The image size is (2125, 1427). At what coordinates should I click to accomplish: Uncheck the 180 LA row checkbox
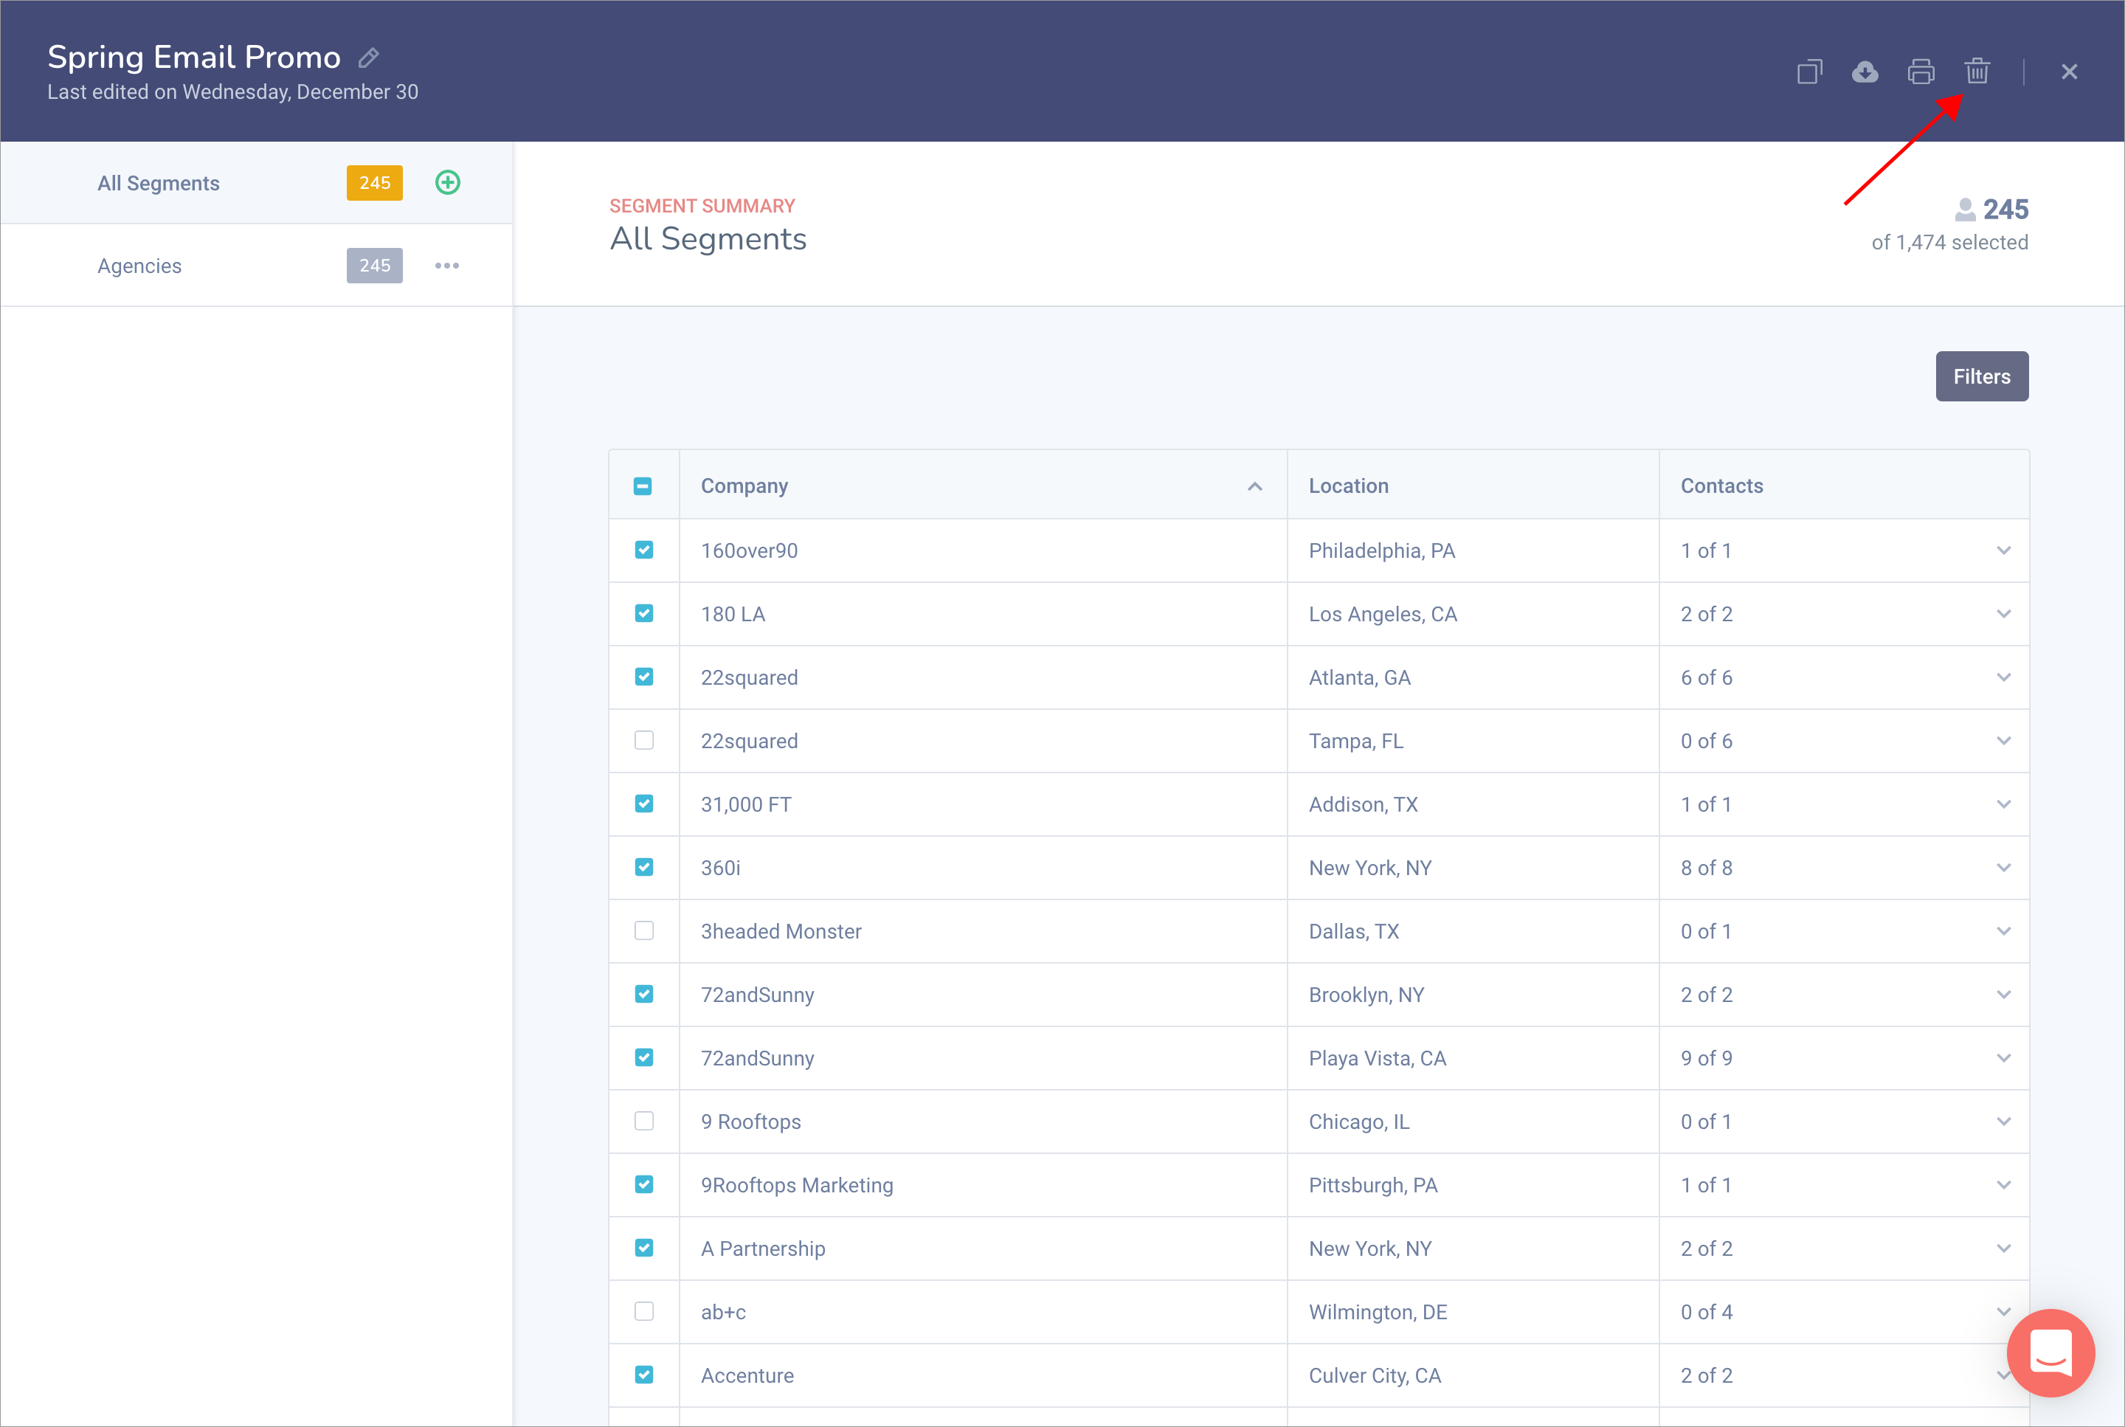click(x=644, y=613)
